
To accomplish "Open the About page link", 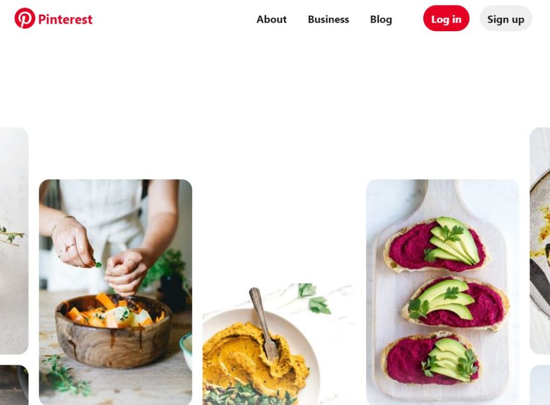I will 271,19.
